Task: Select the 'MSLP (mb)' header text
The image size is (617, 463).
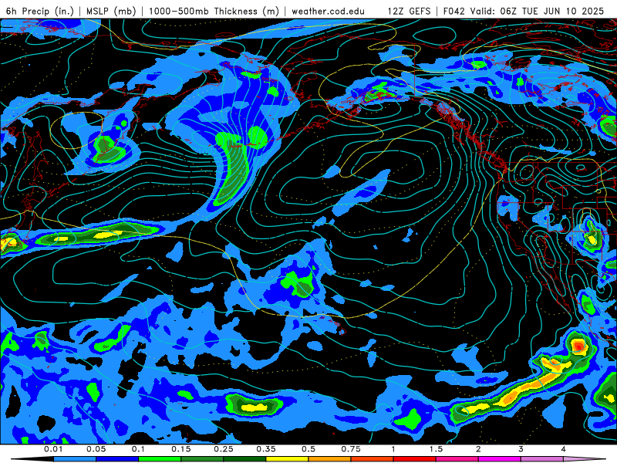Action: pyautogui.click(x=111, y=11)
